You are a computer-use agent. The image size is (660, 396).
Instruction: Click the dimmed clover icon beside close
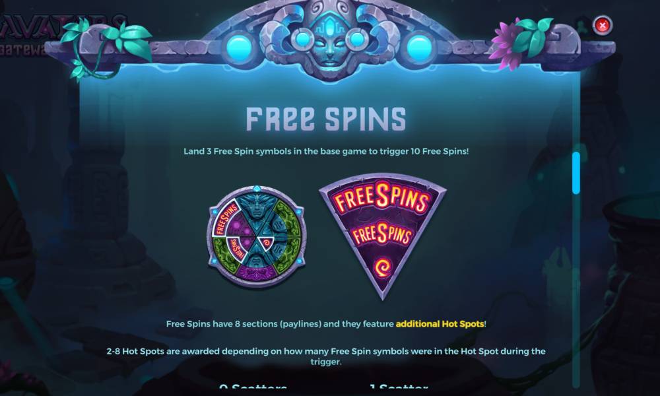(583, 25)
